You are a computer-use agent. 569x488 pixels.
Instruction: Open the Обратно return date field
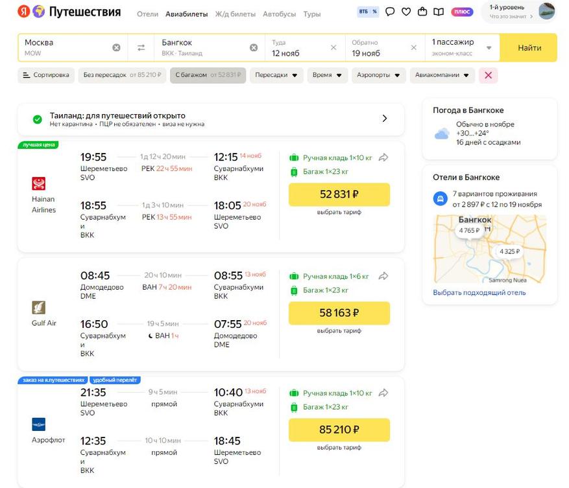click(x=385, y=47)
